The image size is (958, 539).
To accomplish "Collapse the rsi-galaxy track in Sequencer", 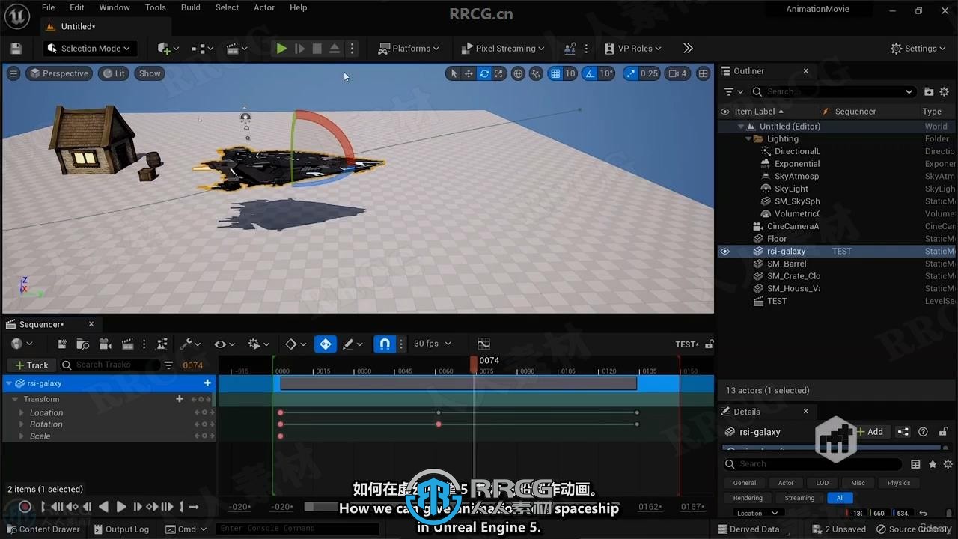I will pyautogui.click(x=9, y=383).
